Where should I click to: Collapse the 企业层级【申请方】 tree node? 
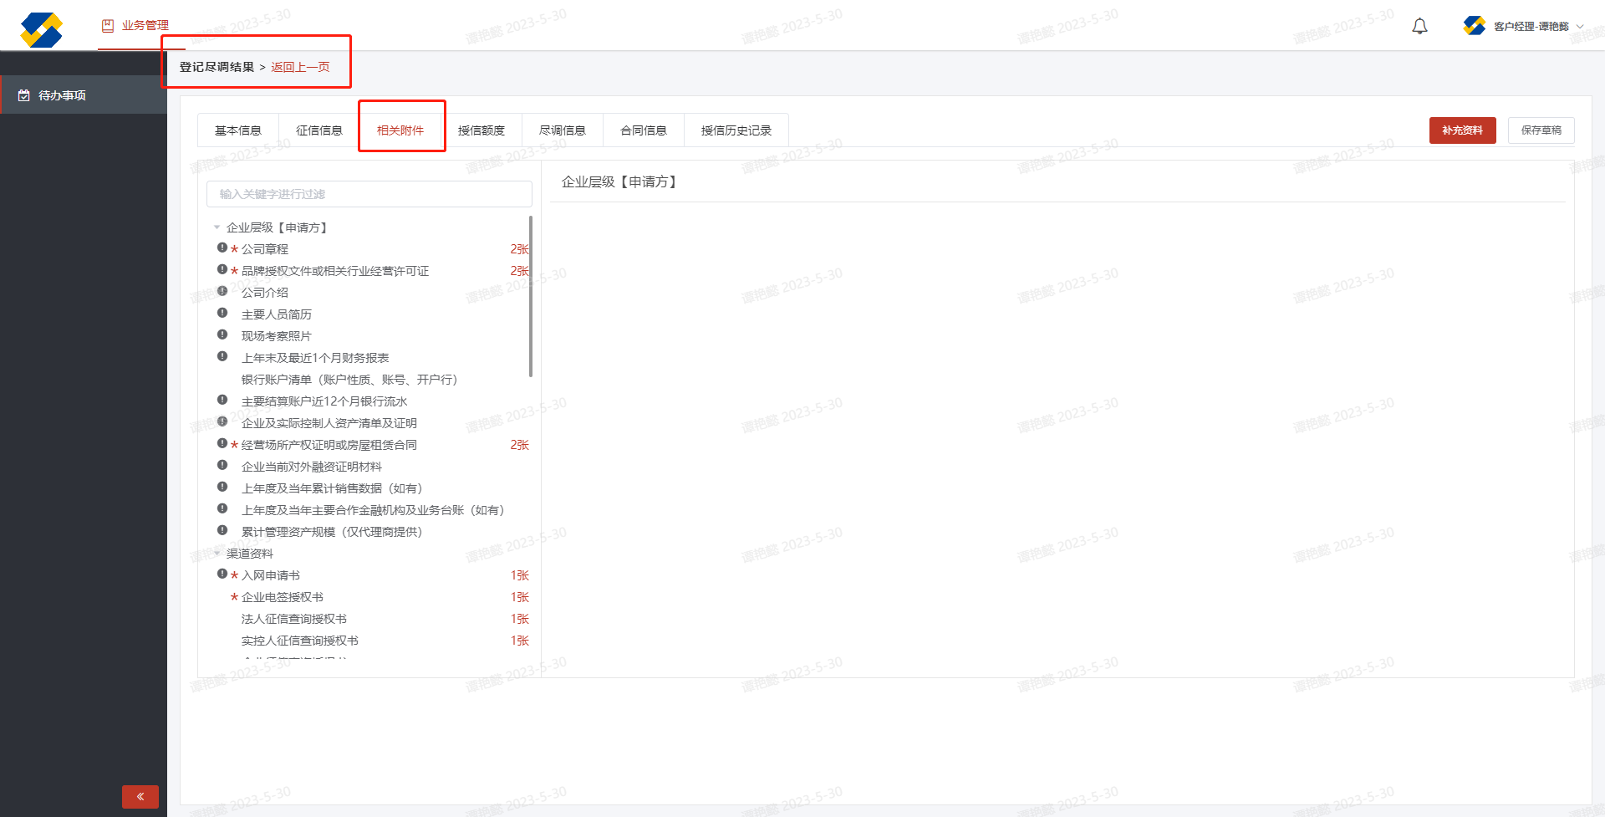point(217,227)
